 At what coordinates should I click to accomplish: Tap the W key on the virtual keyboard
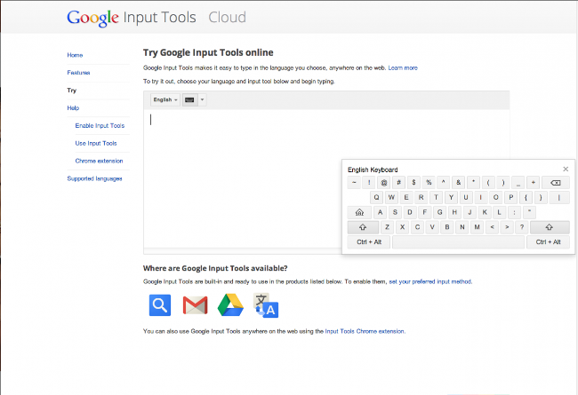click(x=391, y=198)
